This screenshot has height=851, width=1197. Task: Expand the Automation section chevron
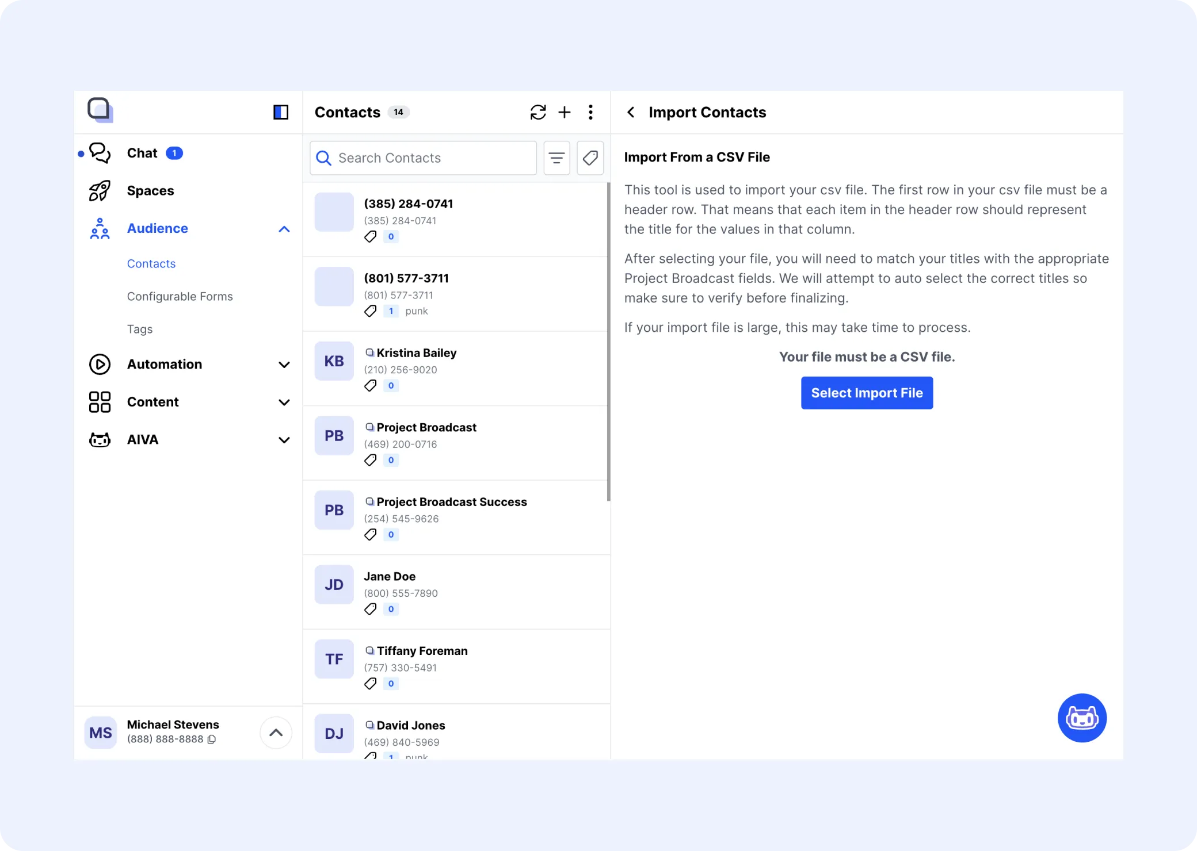pos(284,365)
